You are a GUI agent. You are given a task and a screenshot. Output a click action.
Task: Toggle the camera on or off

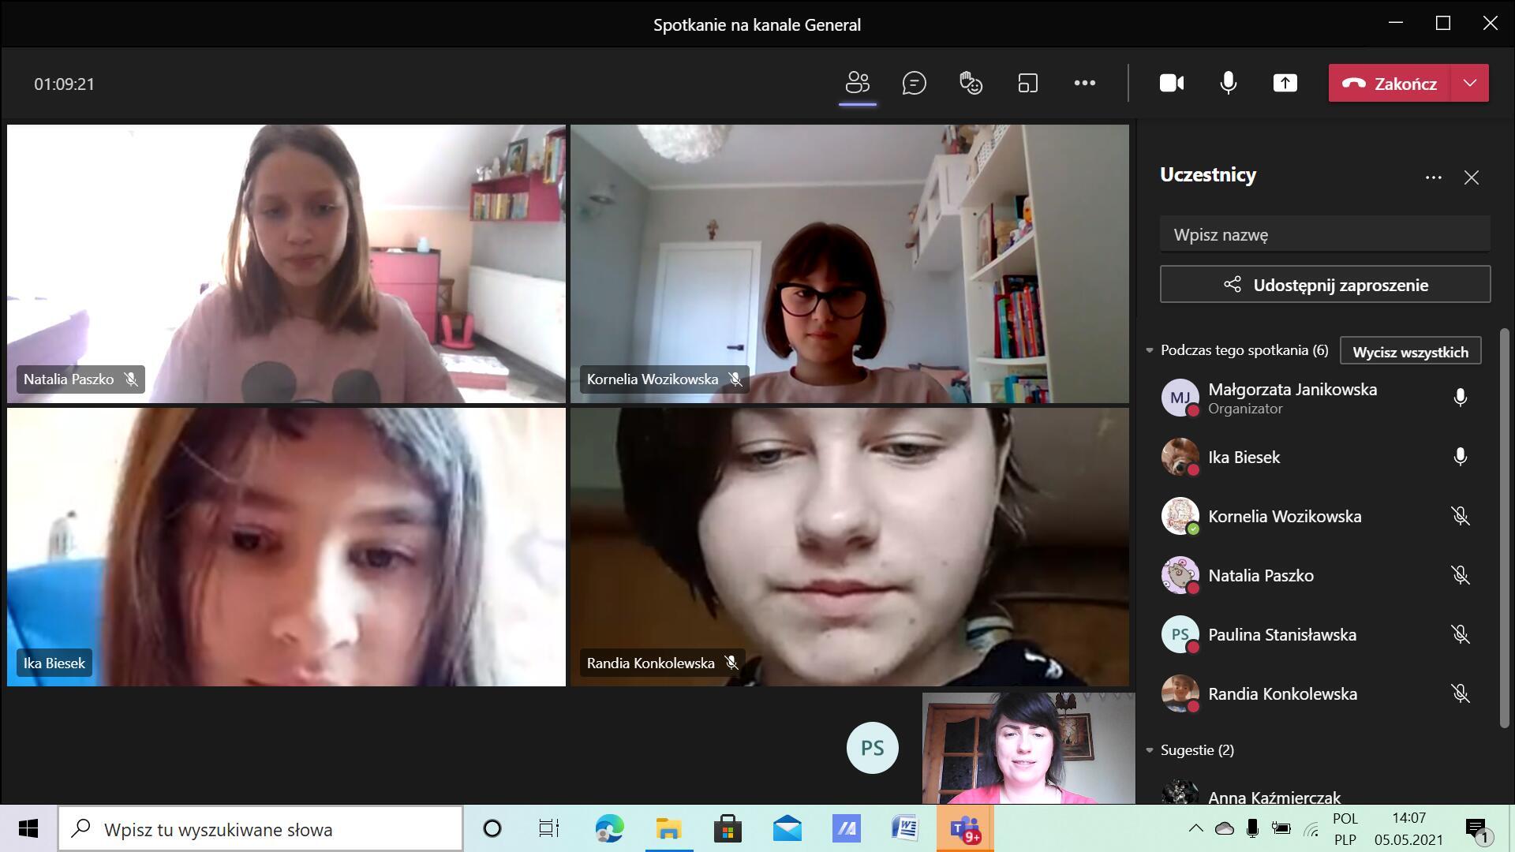click(x=1172, y=83)
